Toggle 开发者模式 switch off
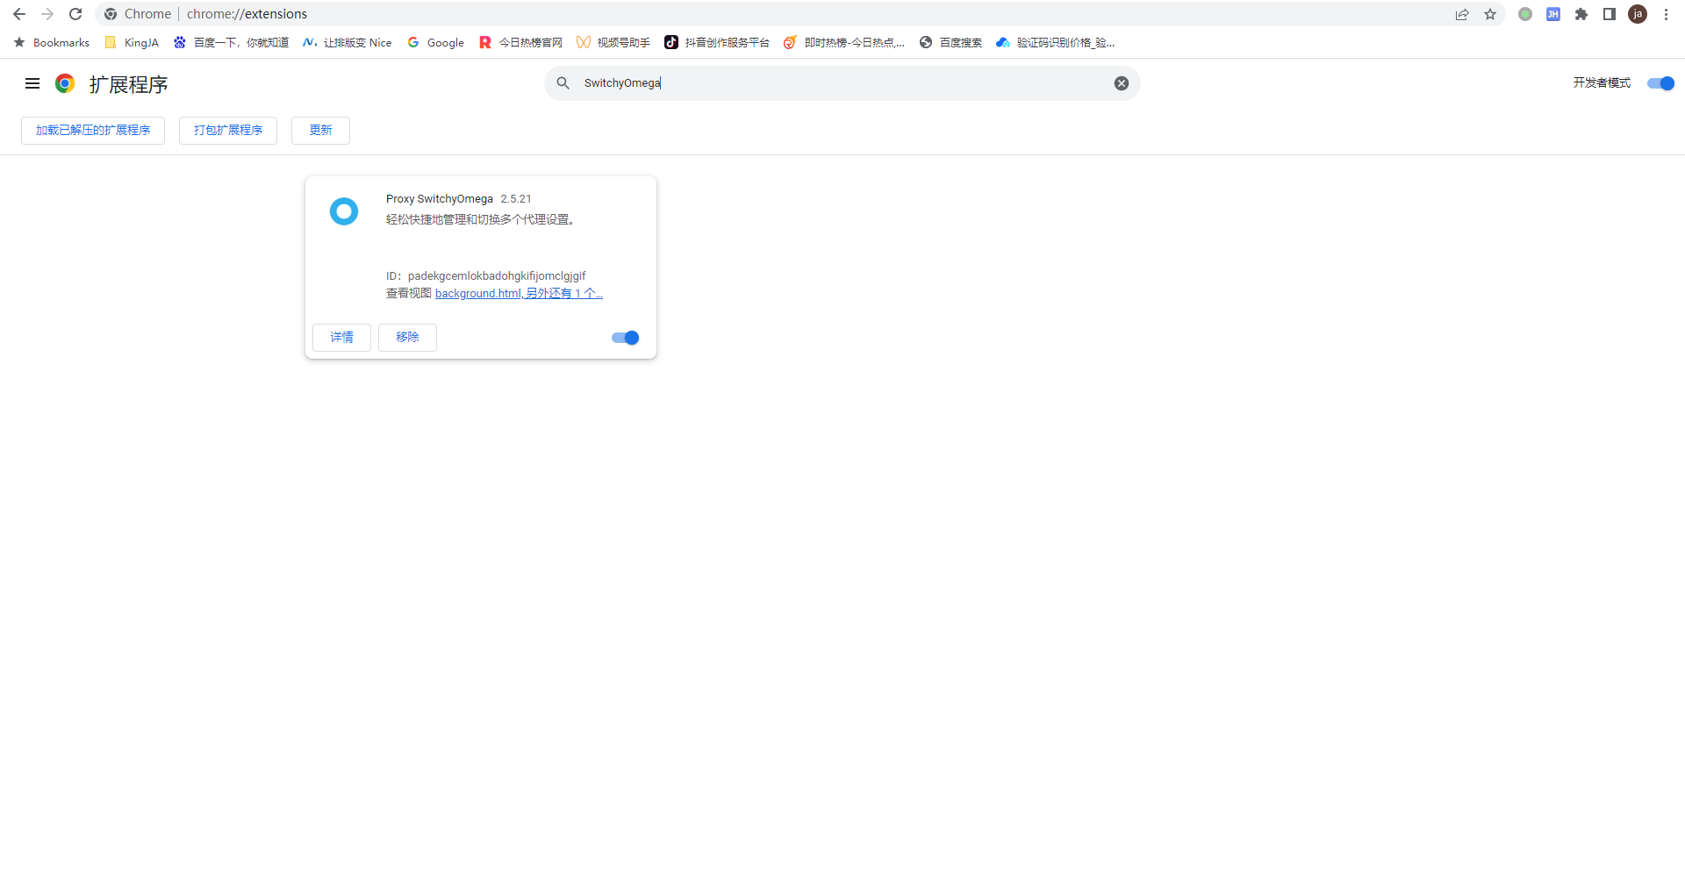Screen dimensions: 1685x878 pos(1660,83)
